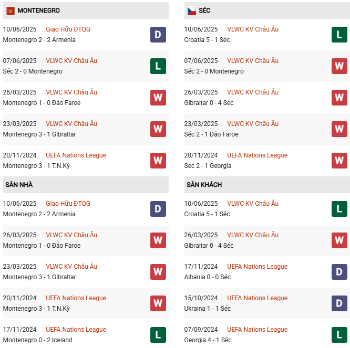Click L badge for Montenegro 0 - 2 Iceland

[158, 335]
